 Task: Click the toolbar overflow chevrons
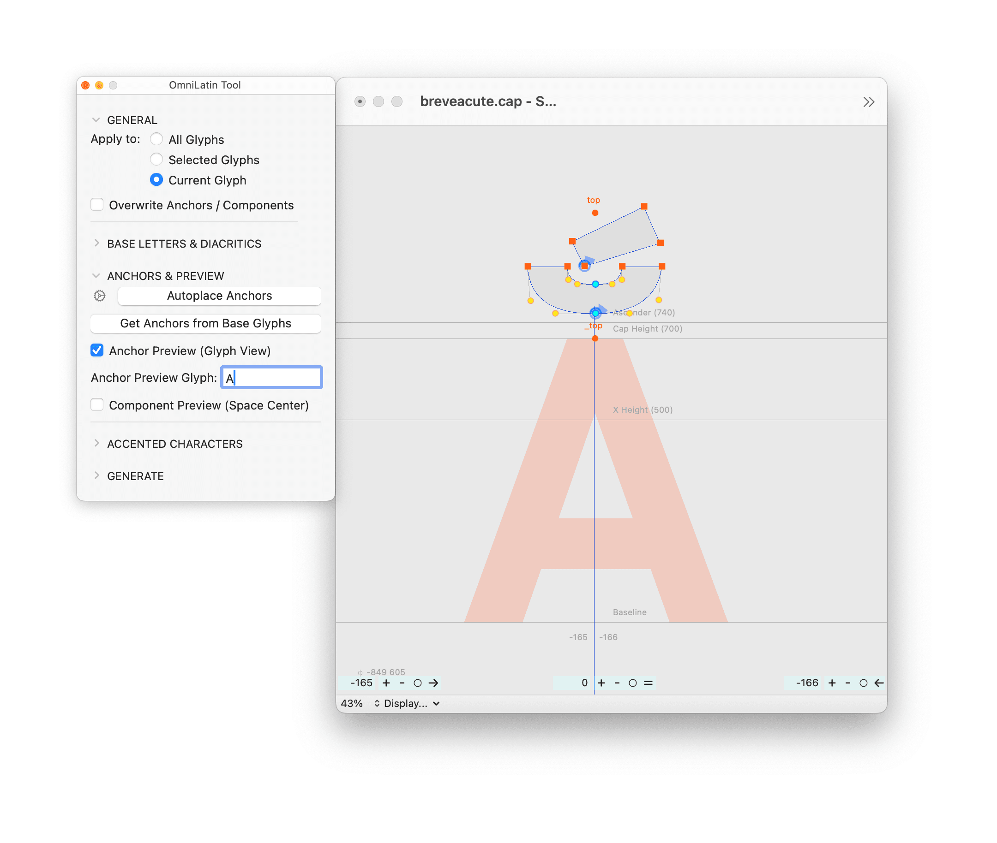coord(868,102)
